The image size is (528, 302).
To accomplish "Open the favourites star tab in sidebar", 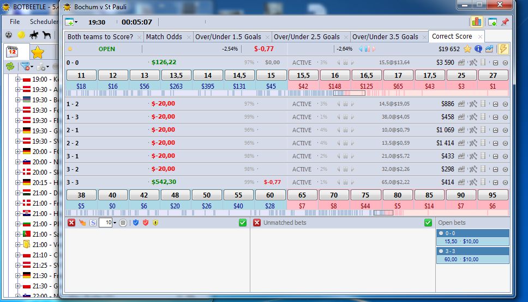I will (x=38, y=52).
